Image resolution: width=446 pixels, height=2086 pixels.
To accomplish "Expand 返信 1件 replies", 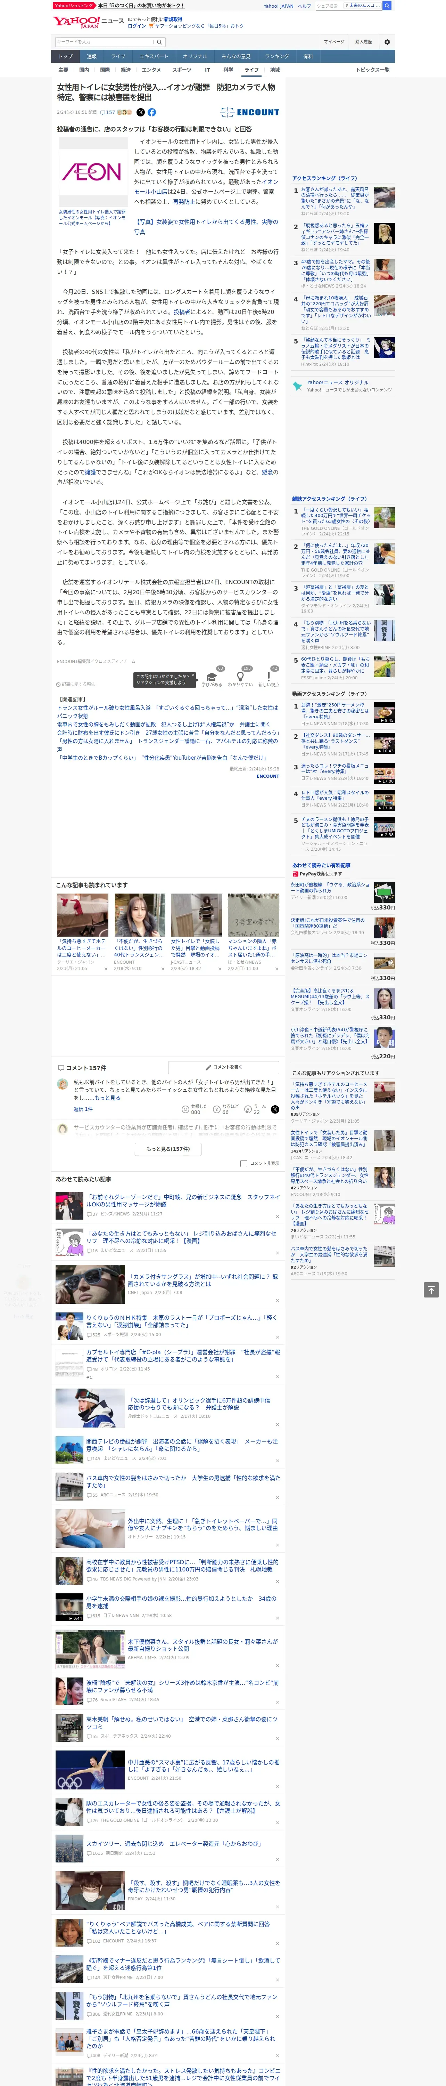I will 83,1109.
